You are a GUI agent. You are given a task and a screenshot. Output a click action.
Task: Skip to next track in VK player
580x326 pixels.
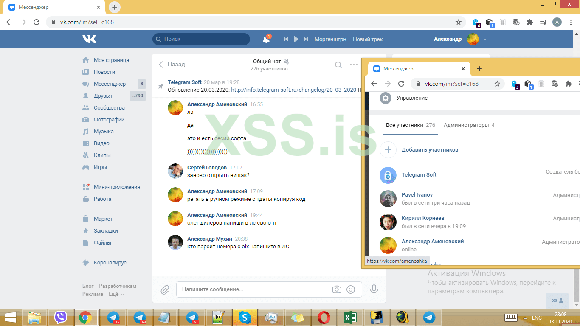click(x=306, y=39)
